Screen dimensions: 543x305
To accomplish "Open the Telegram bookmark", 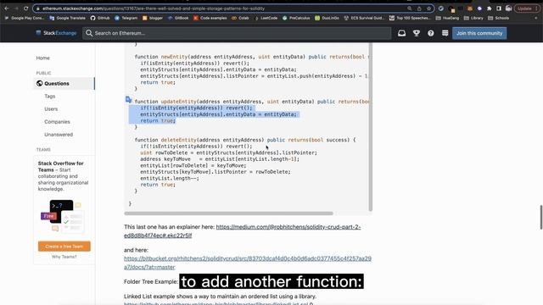I will [x=126, y=18].
